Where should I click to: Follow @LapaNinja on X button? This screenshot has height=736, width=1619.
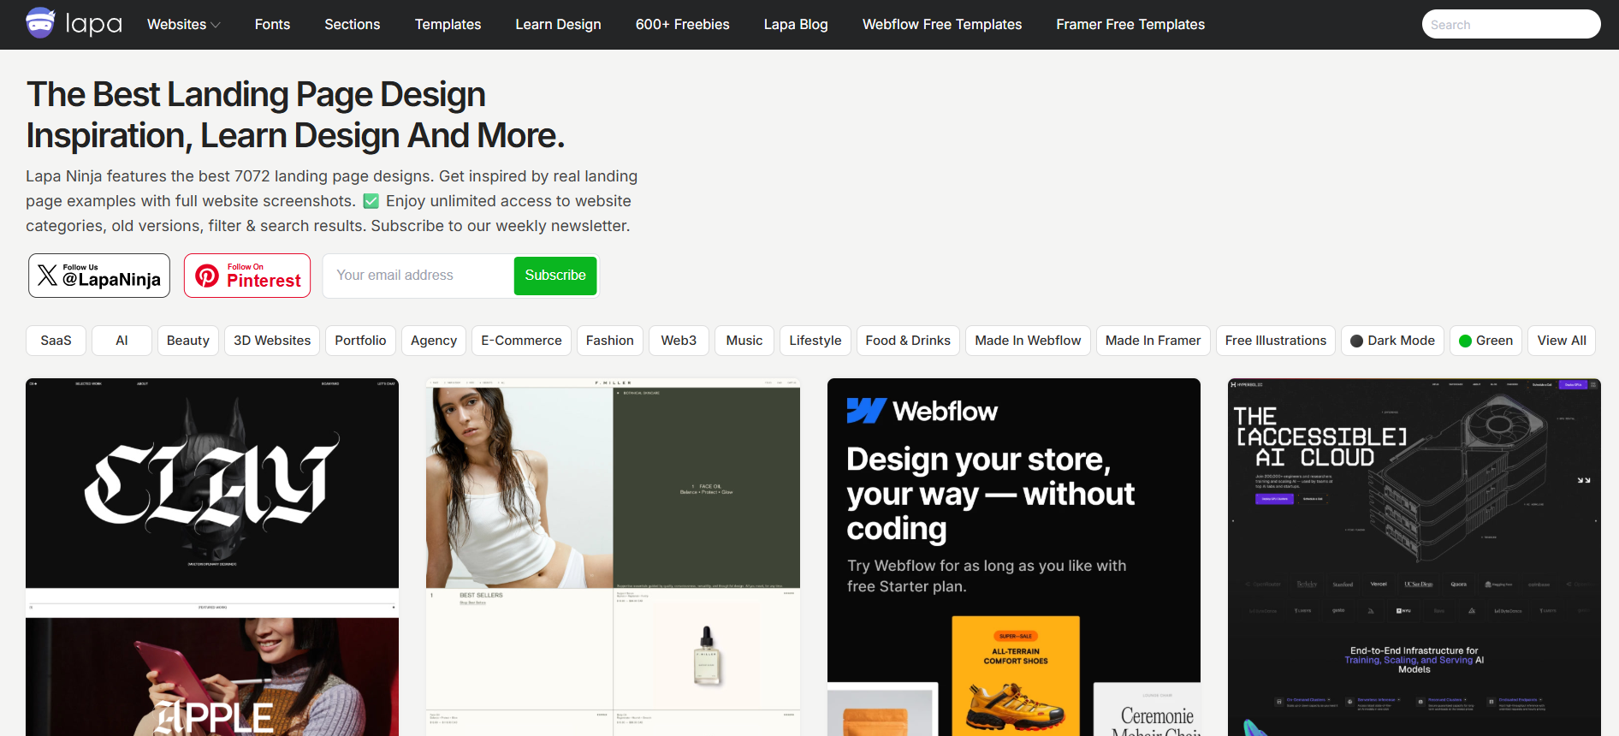(99, 276)
